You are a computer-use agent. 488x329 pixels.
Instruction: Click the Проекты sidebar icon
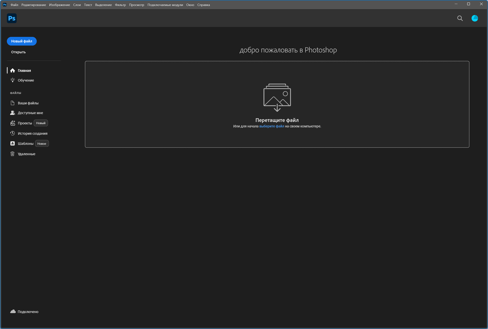(13, 123)
